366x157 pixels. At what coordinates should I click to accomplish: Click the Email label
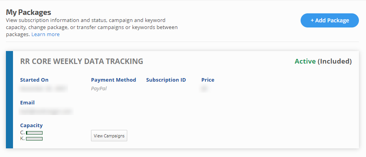click(x=27, y=103)
